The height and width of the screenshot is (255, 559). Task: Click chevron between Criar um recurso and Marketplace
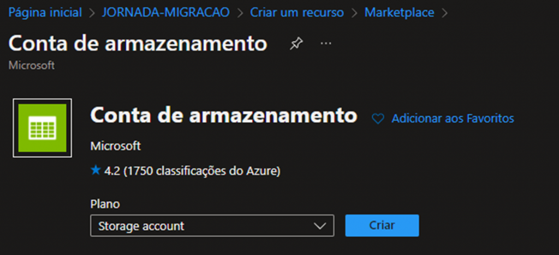pyautogui.click(x=354, y=13)
